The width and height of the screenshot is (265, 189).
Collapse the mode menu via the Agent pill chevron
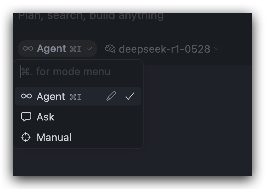tap(89, 49)
